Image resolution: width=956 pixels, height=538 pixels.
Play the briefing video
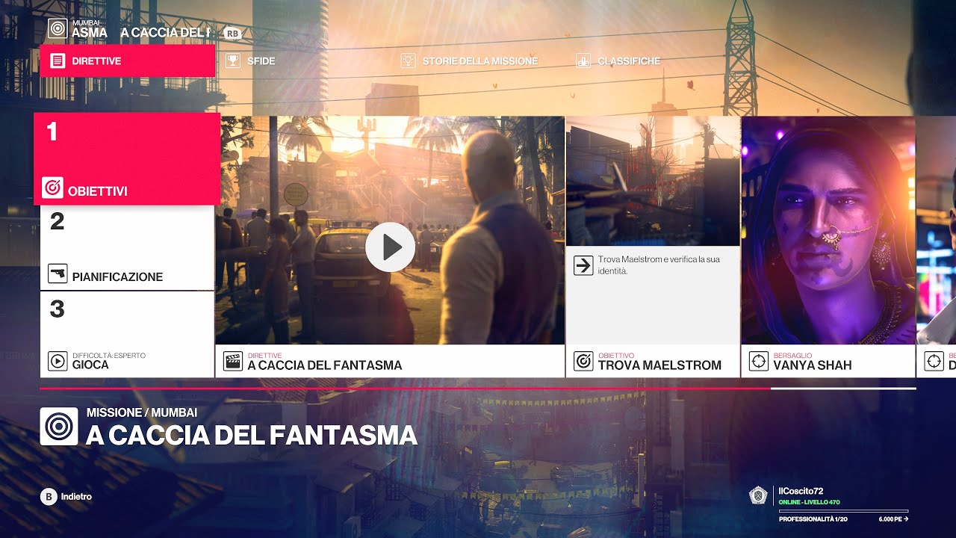click(390, 247)
